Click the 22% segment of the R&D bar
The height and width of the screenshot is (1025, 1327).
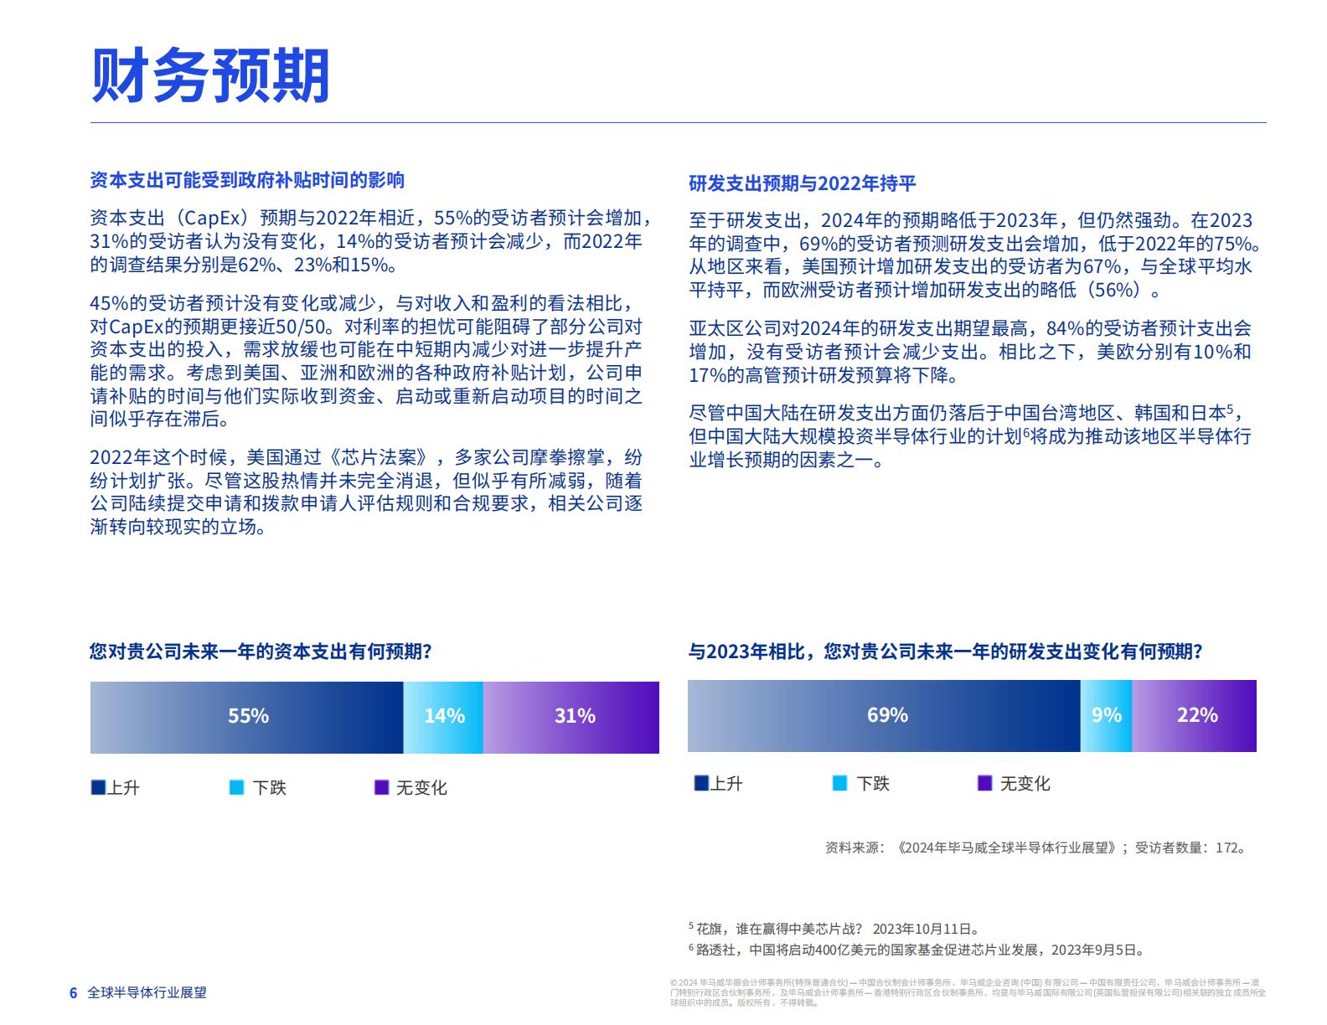coord(1194,716)
